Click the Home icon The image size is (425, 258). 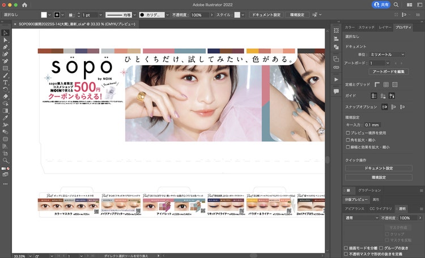tap(25, 5)
